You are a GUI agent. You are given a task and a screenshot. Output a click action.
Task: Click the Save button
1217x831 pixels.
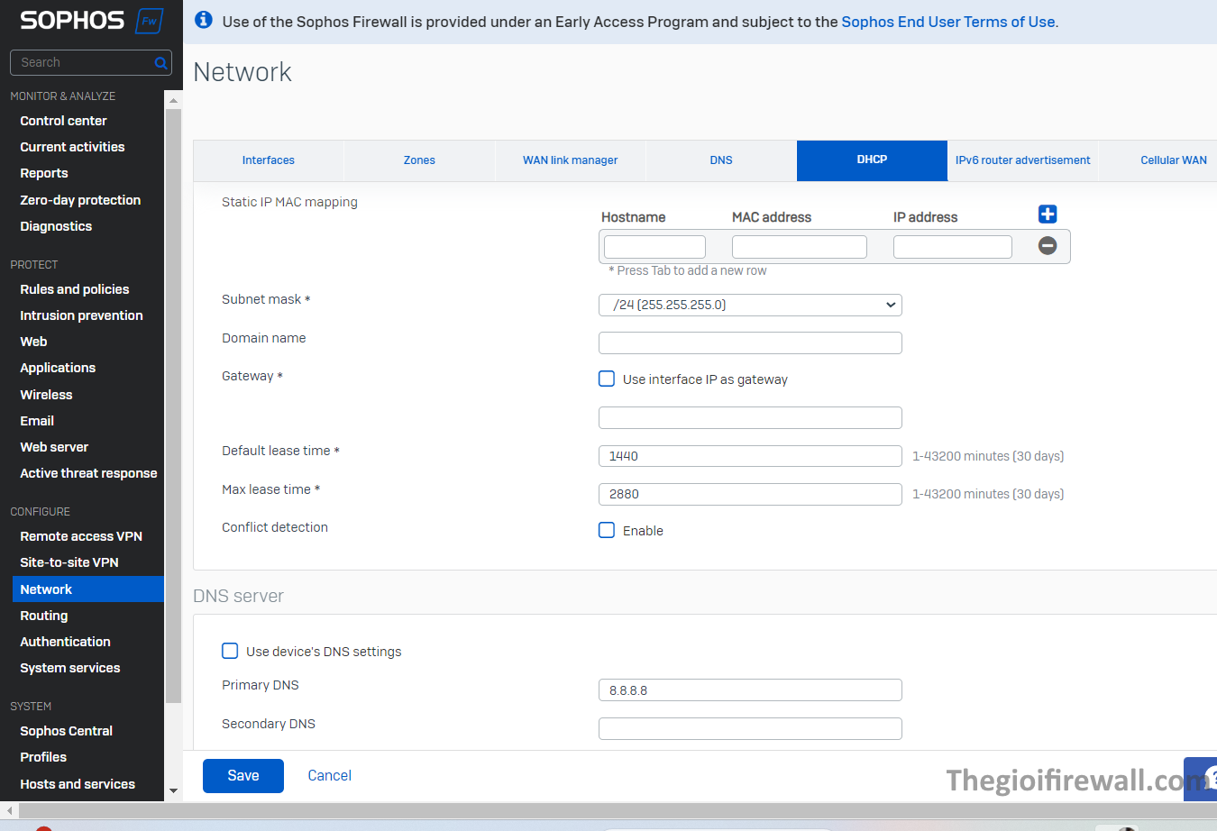coord(243,776)
